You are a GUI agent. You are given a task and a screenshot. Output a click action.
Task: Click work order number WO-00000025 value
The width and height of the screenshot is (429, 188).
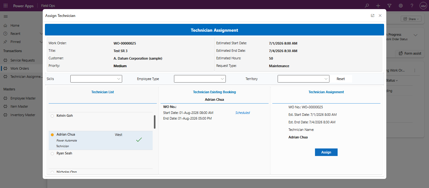125,43
